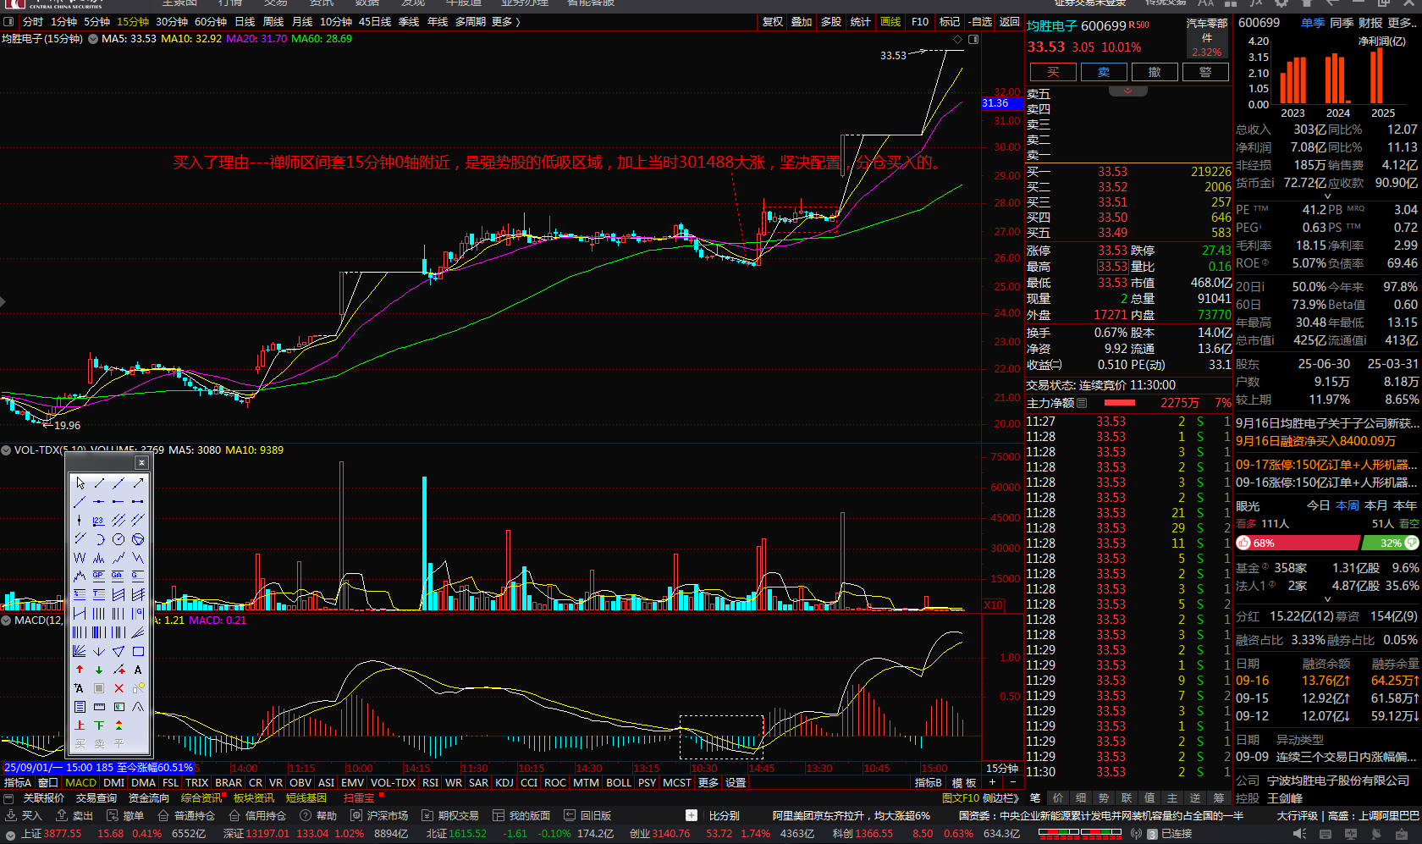Close the drawing tools palette
Viewport: 1422px width, 844px height.
tap(141, 462)
